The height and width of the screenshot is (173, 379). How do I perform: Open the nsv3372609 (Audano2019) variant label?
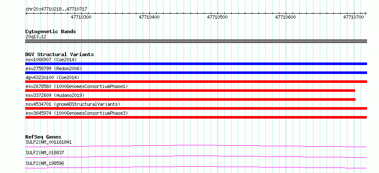pyautogui.click(x=55, y=95)
